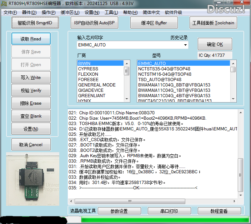Click vendor list scroll up arrow
The image size is (251, 224).
pos(127,64)
